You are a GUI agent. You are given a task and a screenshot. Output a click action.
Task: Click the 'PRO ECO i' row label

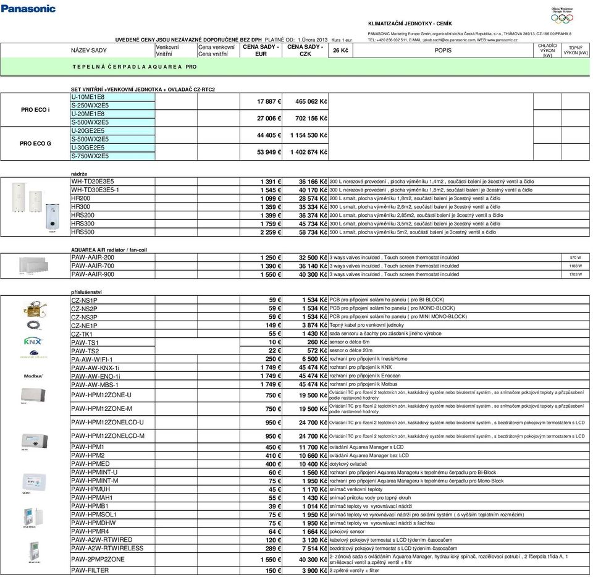(35, 109)
